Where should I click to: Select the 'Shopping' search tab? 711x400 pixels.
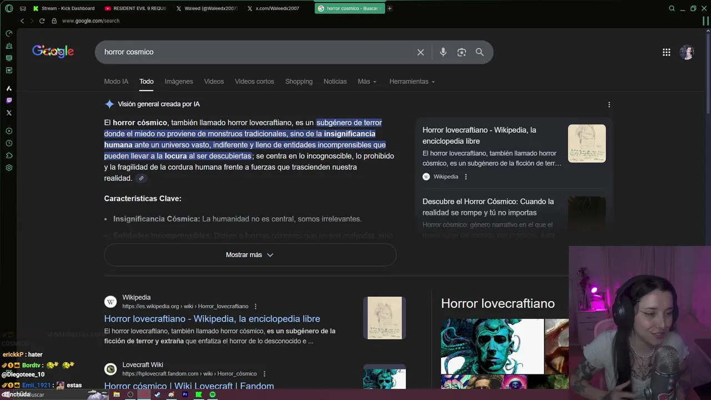click(x=299, y=82)
